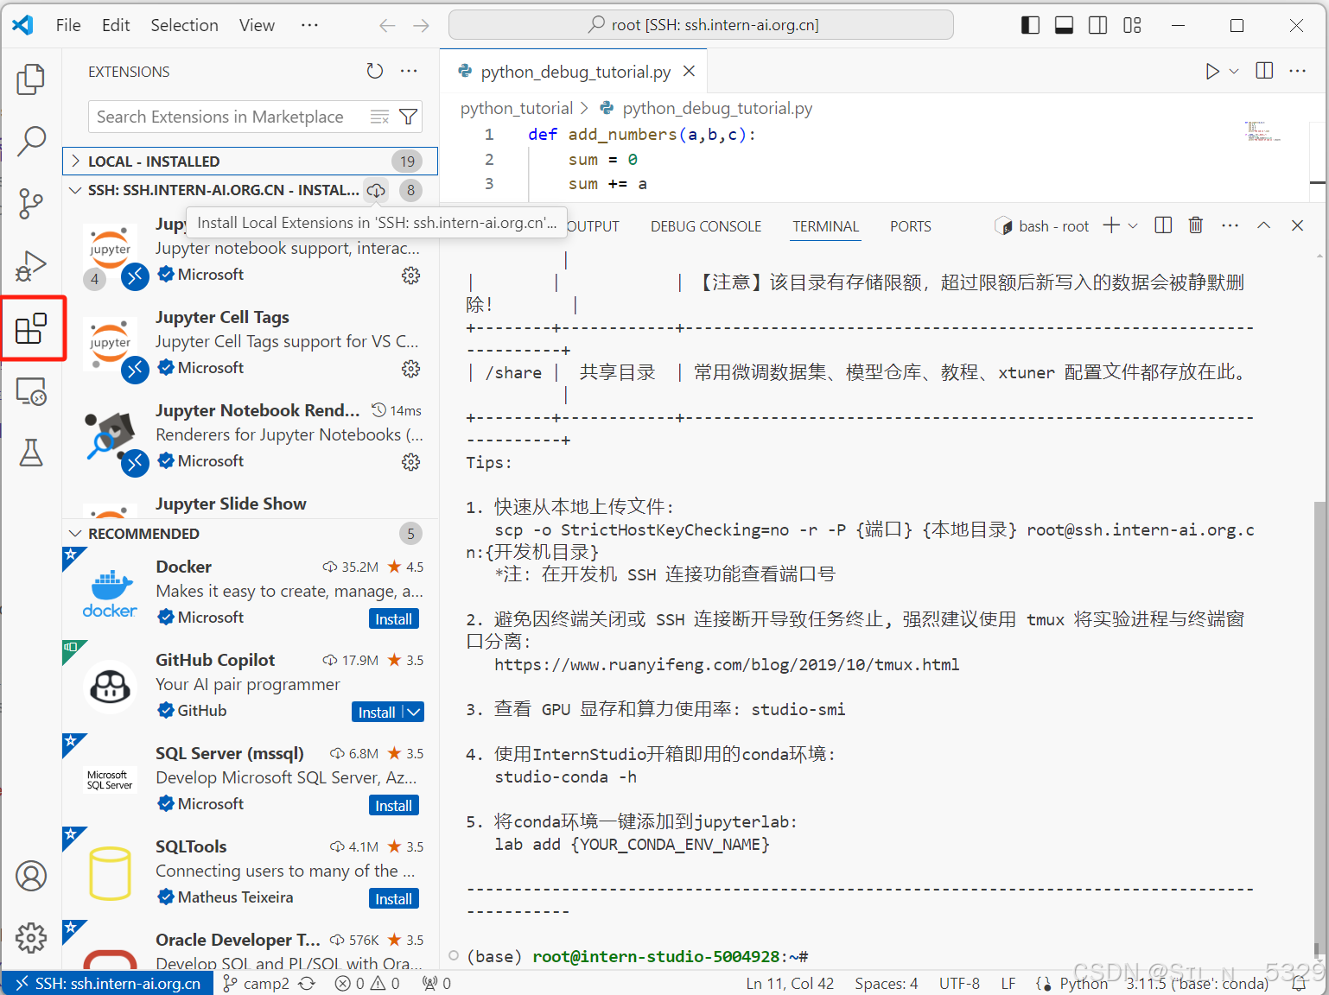Open the View menu

tap(257, 25)
